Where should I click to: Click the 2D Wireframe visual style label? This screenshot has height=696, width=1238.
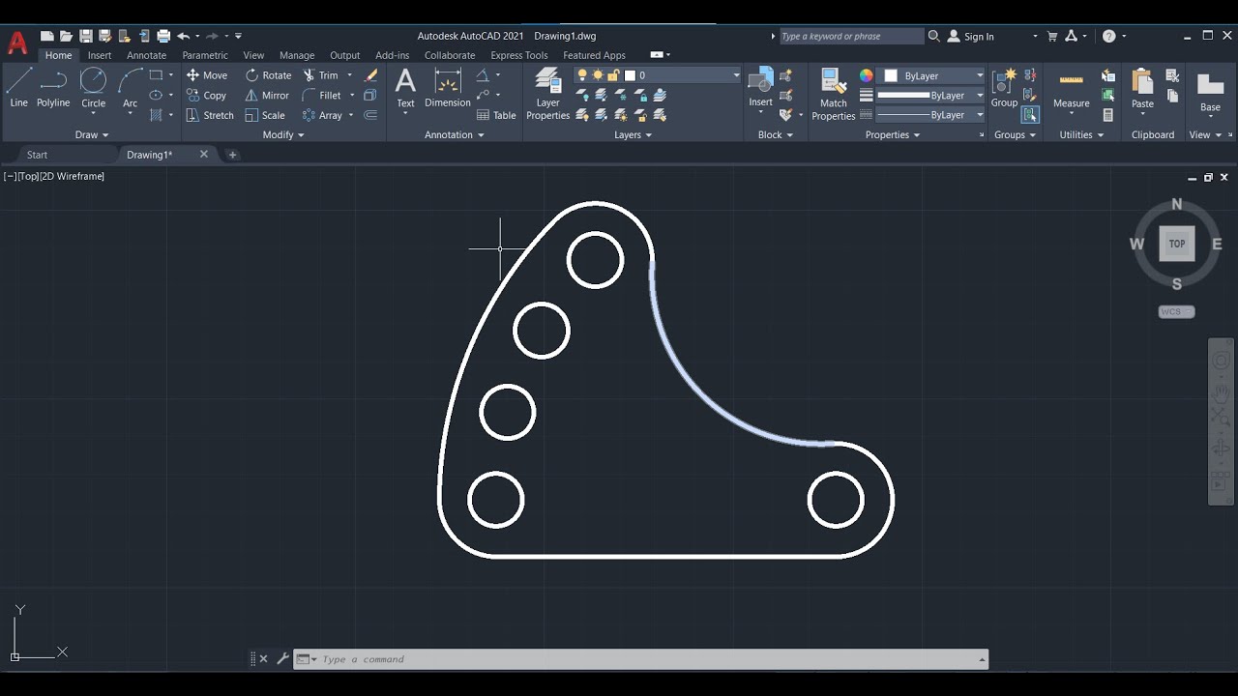click(73, 176)
